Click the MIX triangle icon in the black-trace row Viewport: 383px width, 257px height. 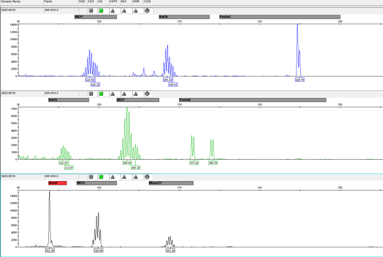tap(124, 177)
